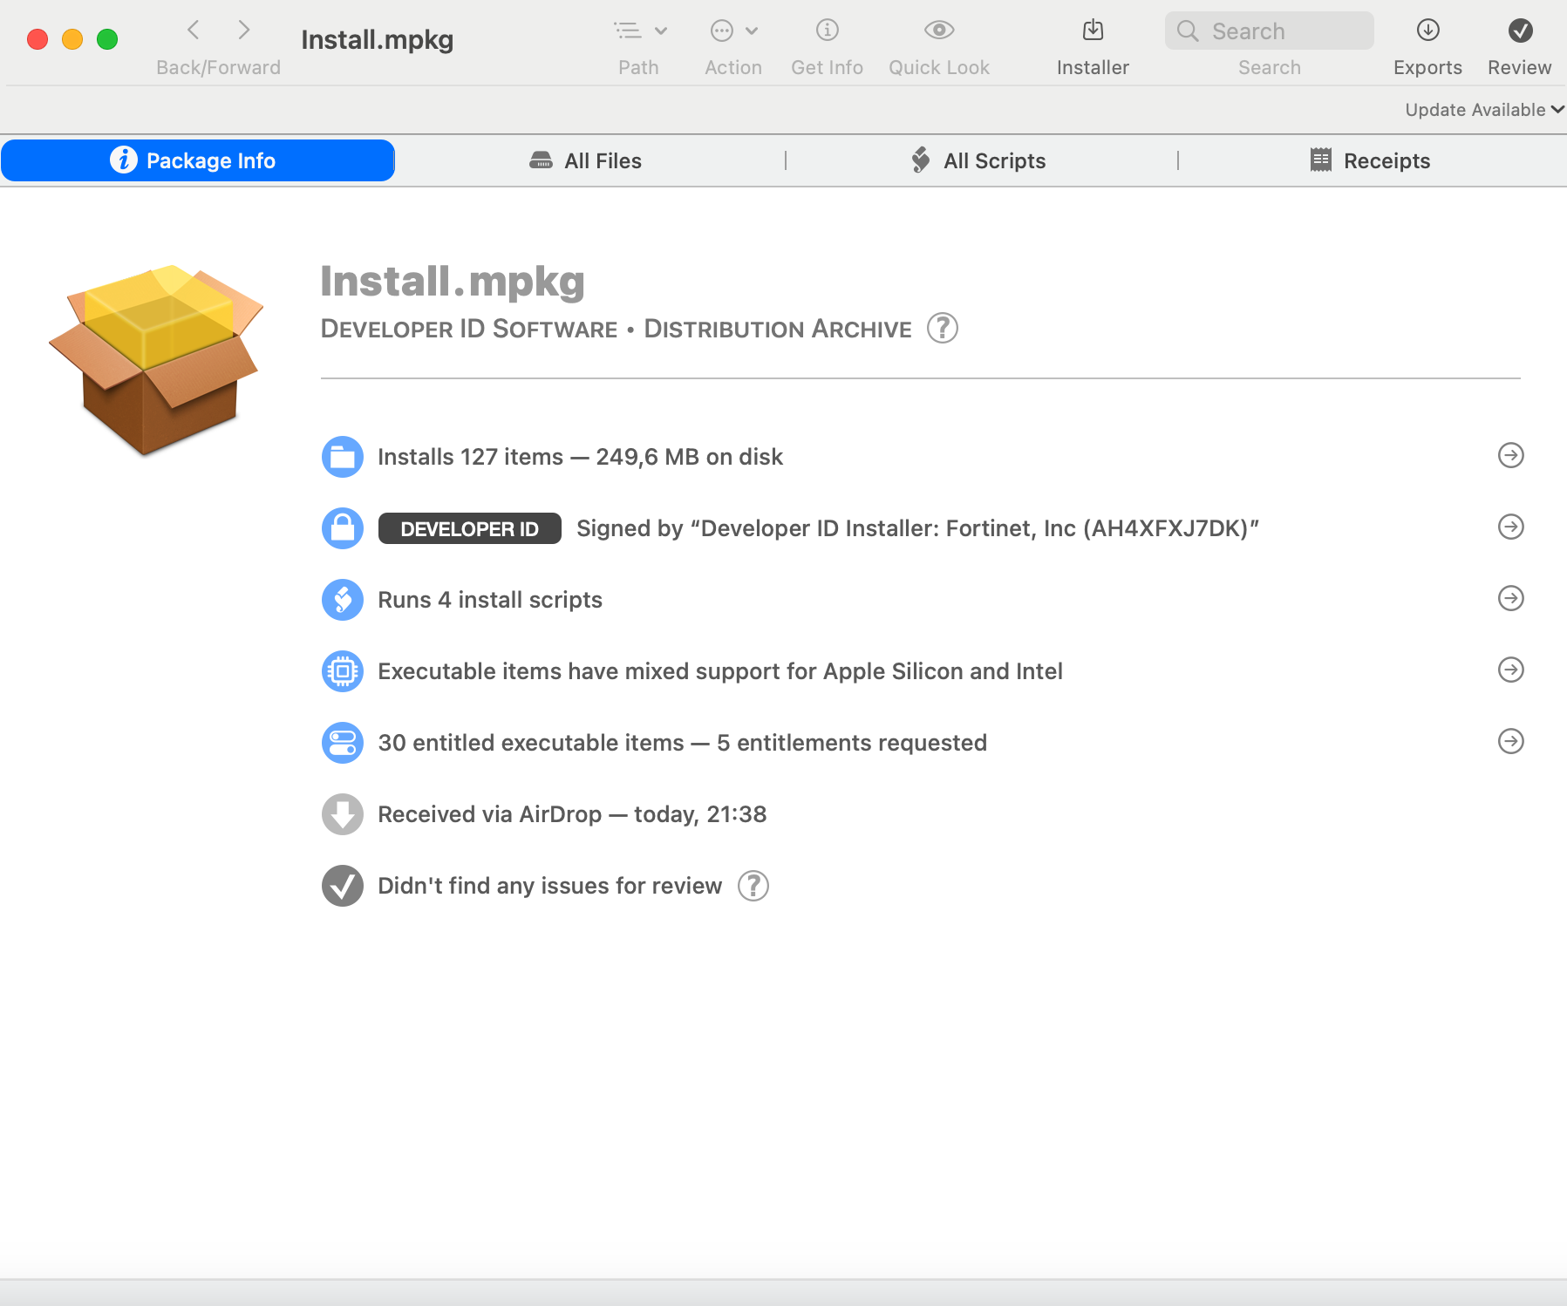The width and height of the screenshot is (1567, 1306).
Task: Click the yellow package box icon
Action: click(157, 358)
